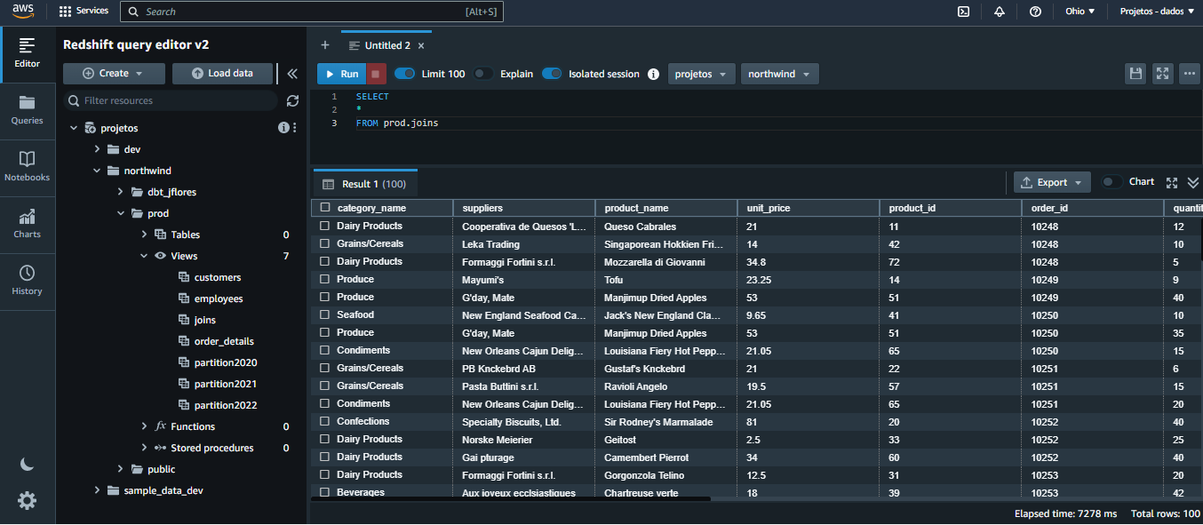The image size is (1203, 525).
Task: Open the Notebooks panel
Action: tap(28, 169)
